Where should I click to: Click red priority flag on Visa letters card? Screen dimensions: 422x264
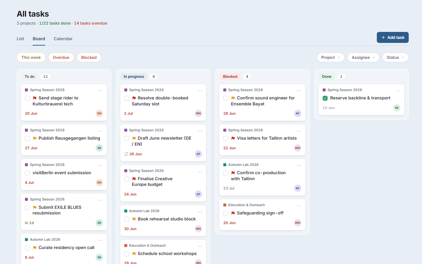point(233,138)
